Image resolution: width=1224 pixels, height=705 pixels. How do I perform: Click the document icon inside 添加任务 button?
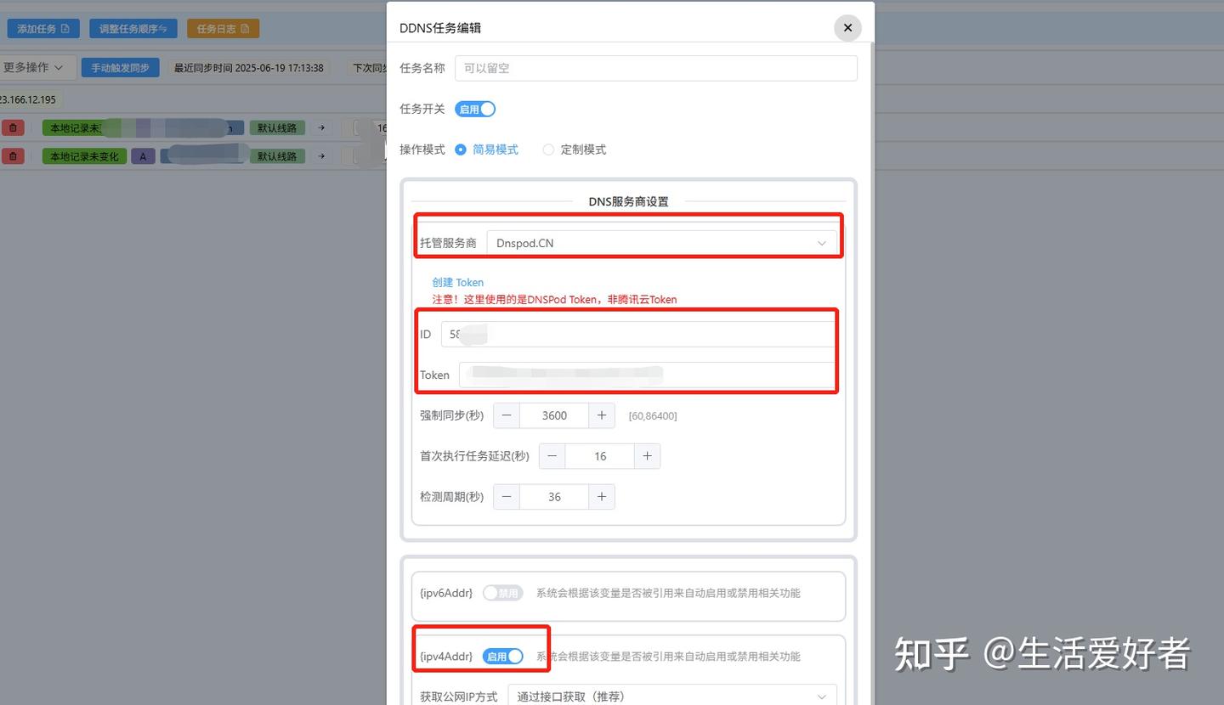tap(66, 28)
